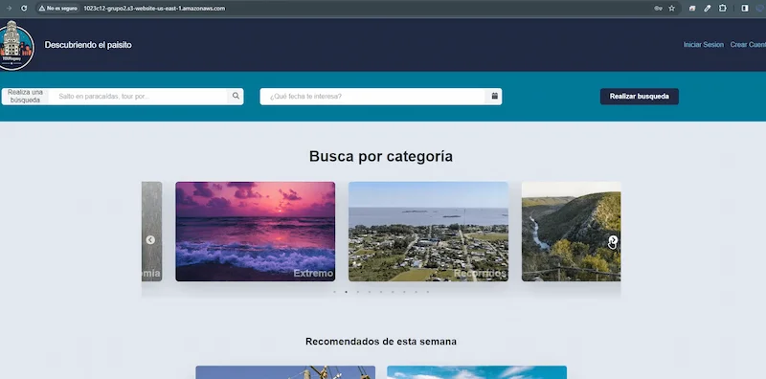Click the 'Busca por categoría' heading
The image size is (766, 379).
pos(381,156)
